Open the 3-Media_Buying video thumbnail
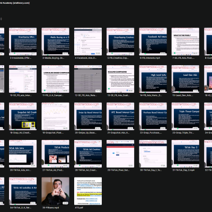212x212 pixels. click(x=55, y=41)
